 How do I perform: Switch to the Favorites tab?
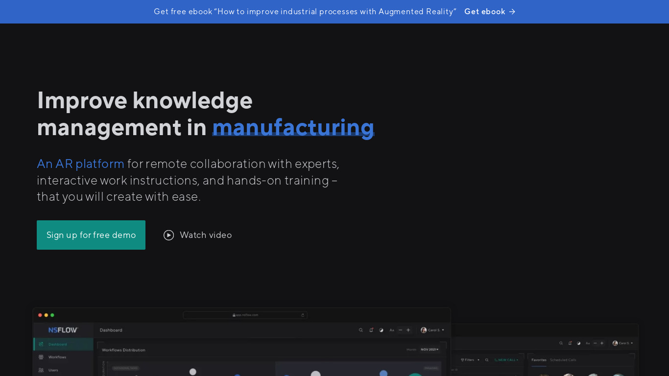[539, 360]
